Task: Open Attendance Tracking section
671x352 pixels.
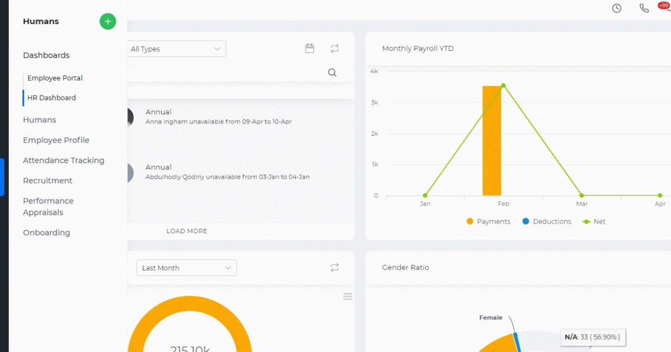Action: coord(64,160)
